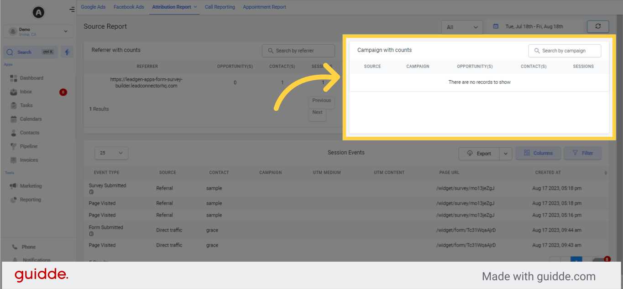623x289 pixels.
Task: Select Tasks in the sidebar
Action: 26,105
